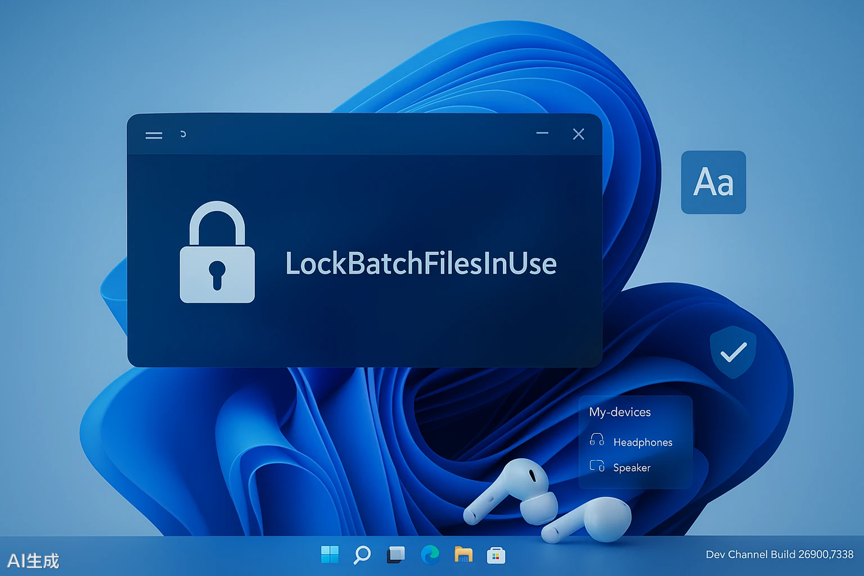Open the hamburger menu in the dark window
The width and height of the screenshot is (864, 576).
[154, 136]
